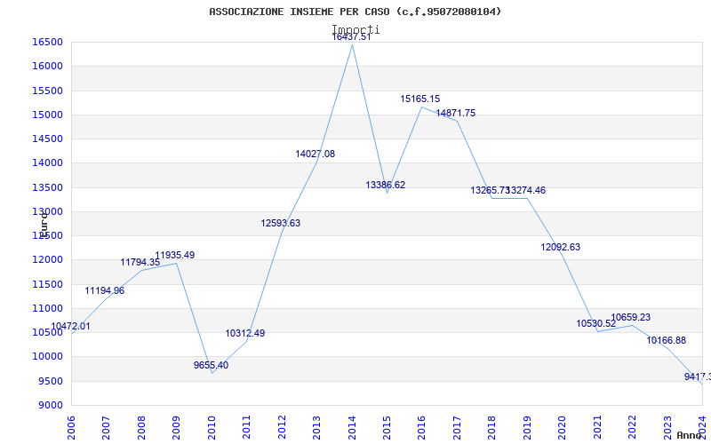Click the 16500 y-axis tick label
The image size is (711, 444).
pyautogui.click(x=47, y=42)
